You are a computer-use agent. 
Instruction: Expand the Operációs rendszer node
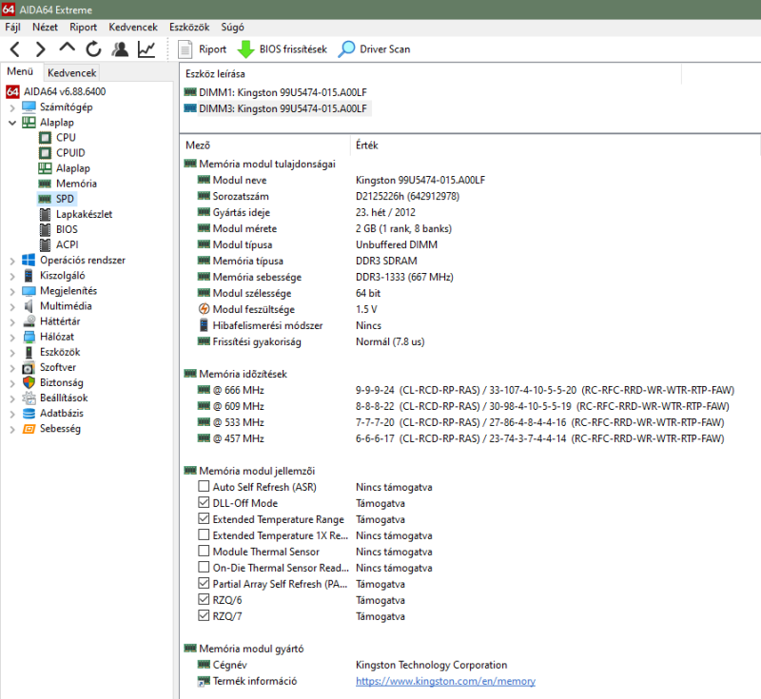(x=12, y=261)
